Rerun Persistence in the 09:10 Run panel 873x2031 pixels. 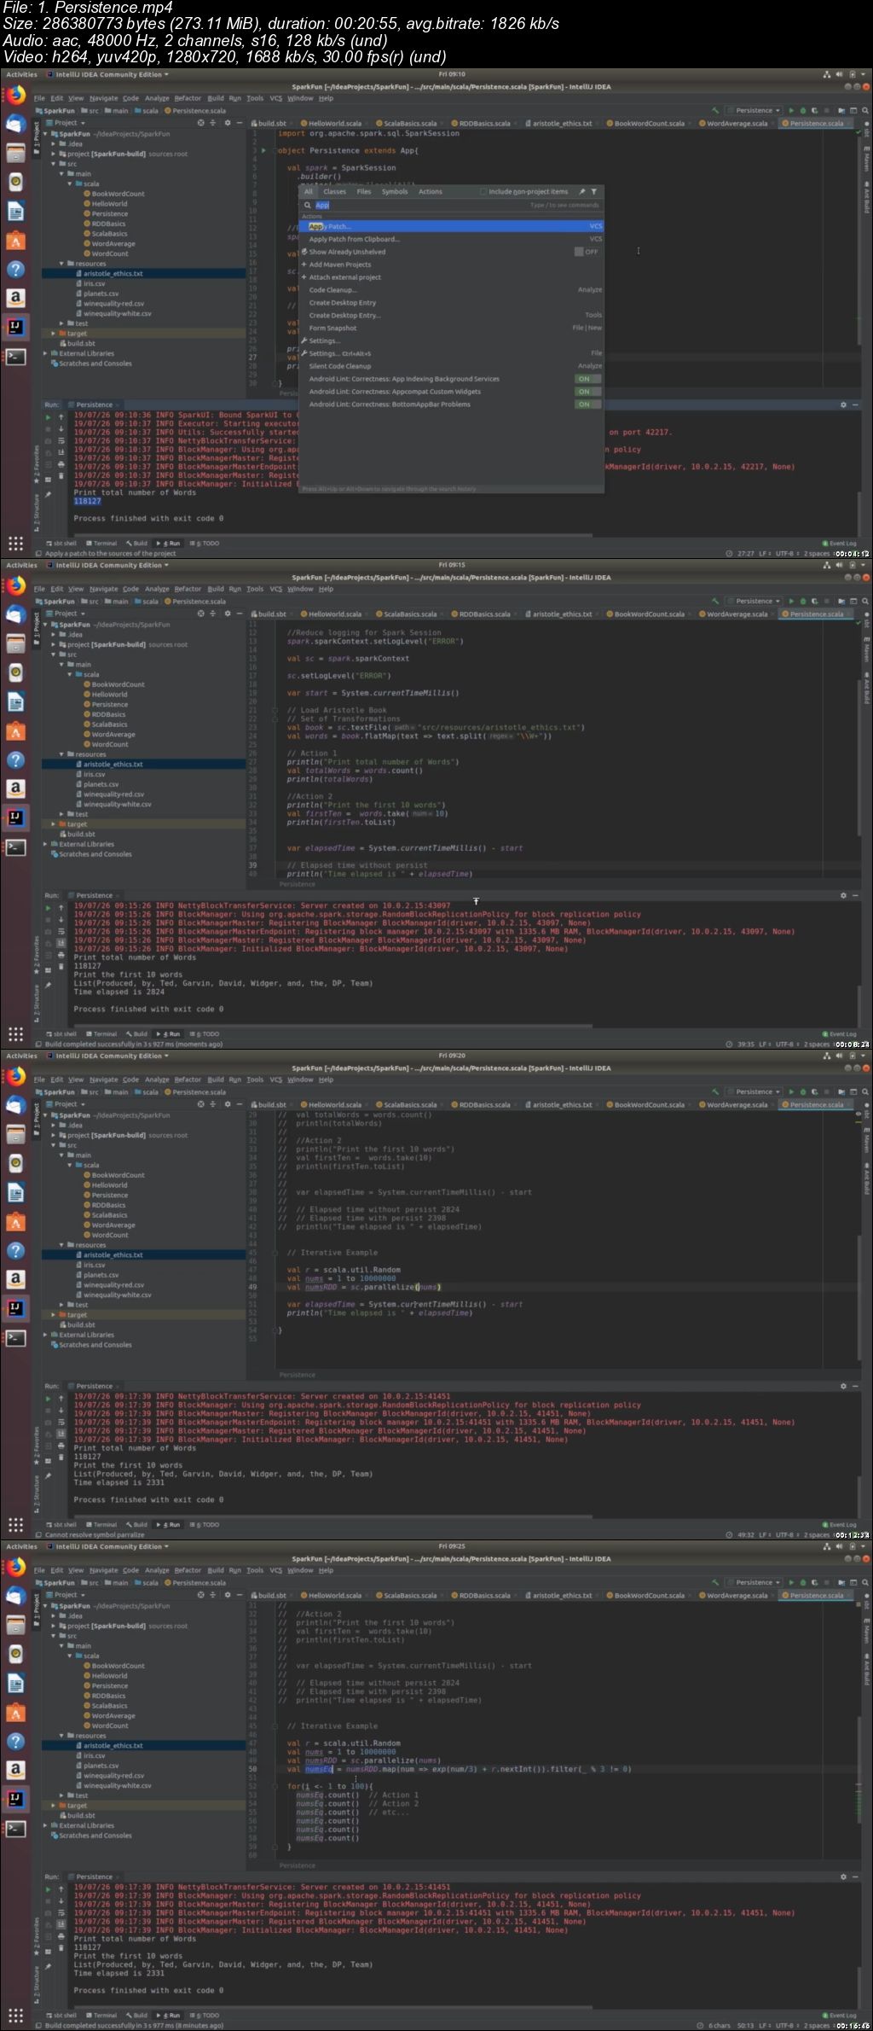[48, 417]
